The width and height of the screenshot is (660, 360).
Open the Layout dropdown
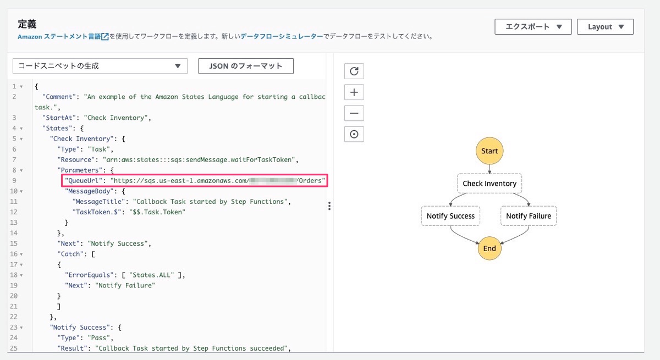(x=605, y=26)
